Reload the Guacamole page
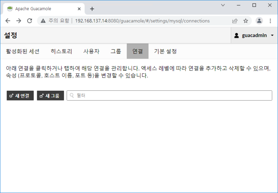Screen dimensions: 278x193 coord(30,21)
